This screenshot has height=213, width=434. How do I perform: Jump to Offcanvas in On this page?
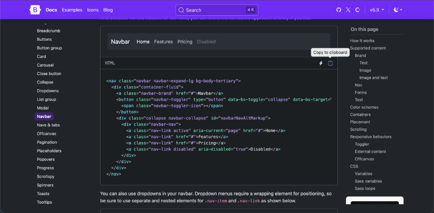coord(364,159)
